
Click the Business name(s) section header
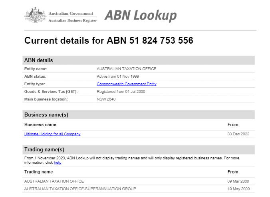tap(139, 115)
